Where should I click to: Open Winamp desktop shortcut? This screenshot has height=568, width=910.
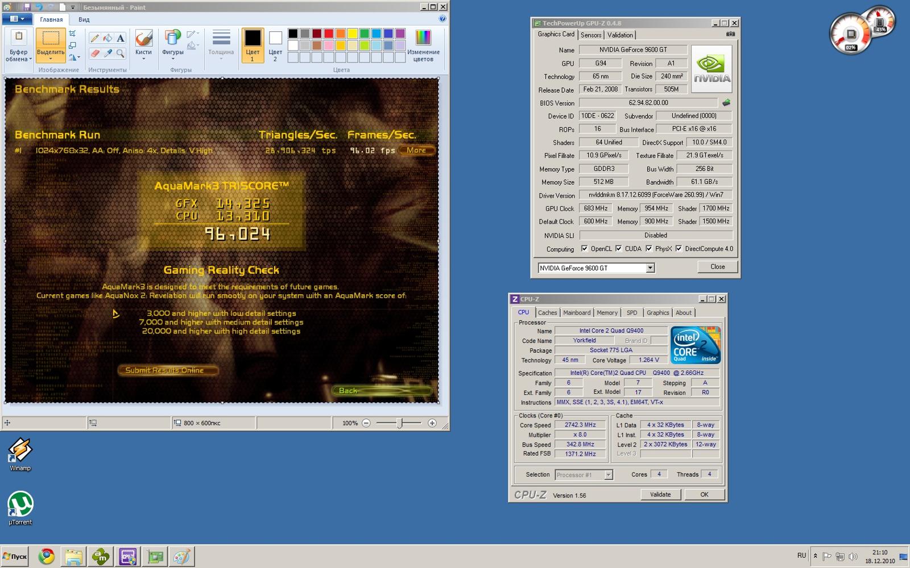coord(20,454)
